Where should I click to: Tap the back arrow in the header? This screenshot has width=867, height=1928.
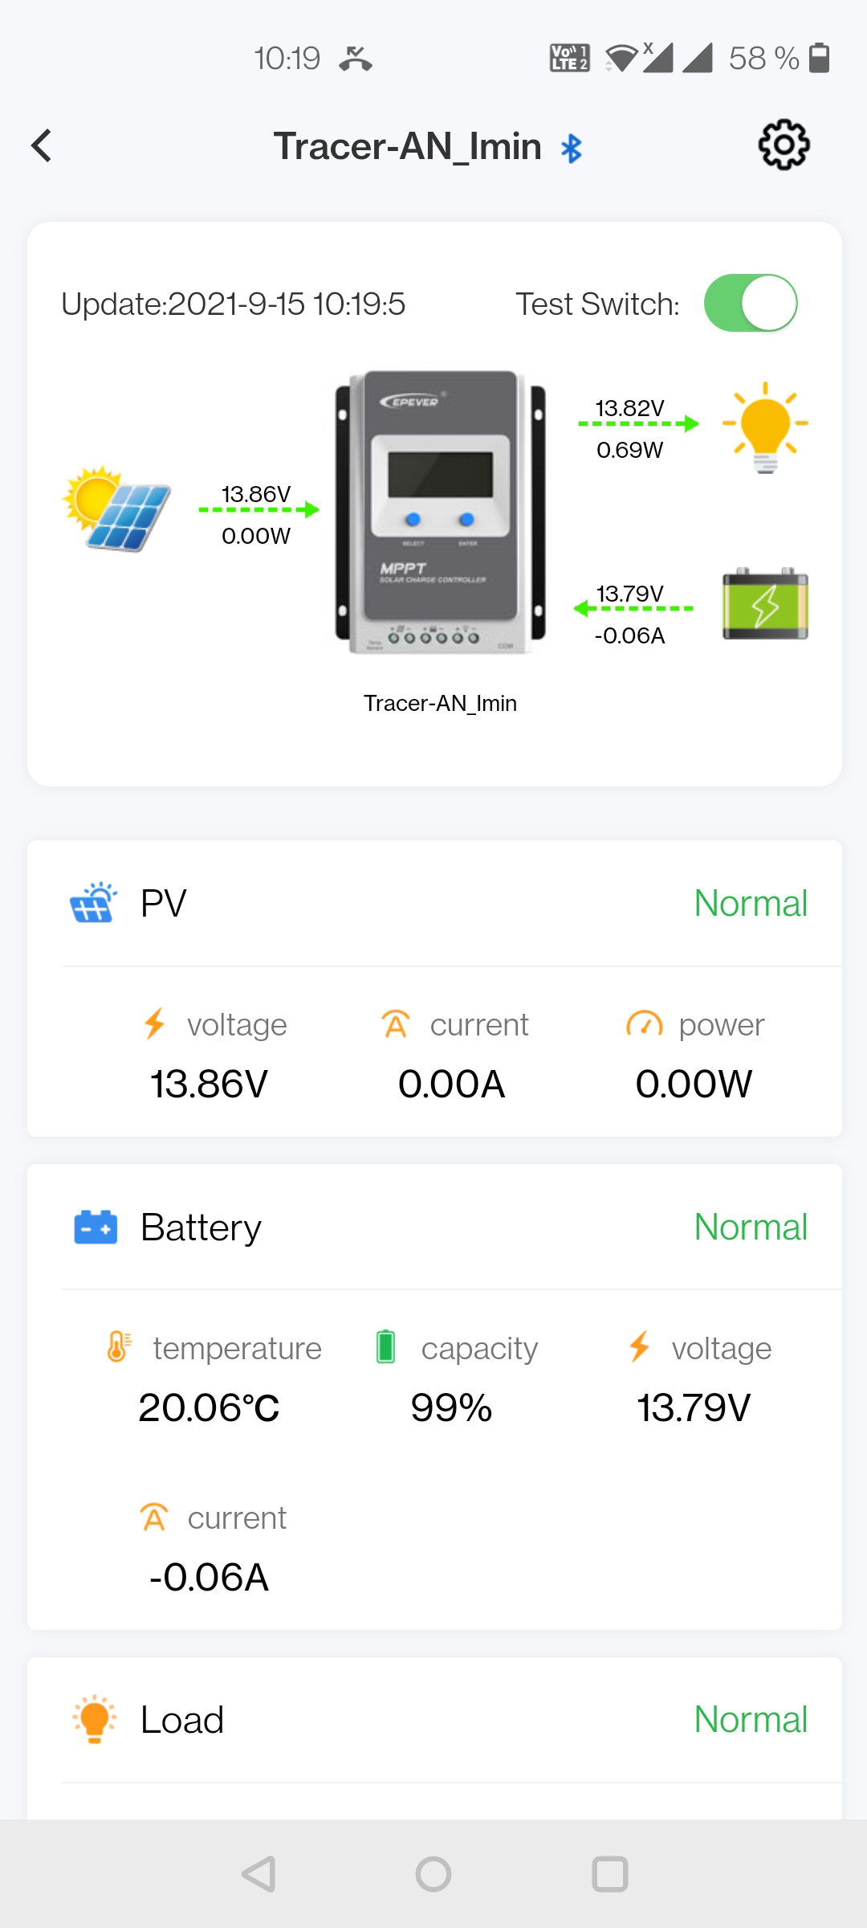click(x=42, y=146)
